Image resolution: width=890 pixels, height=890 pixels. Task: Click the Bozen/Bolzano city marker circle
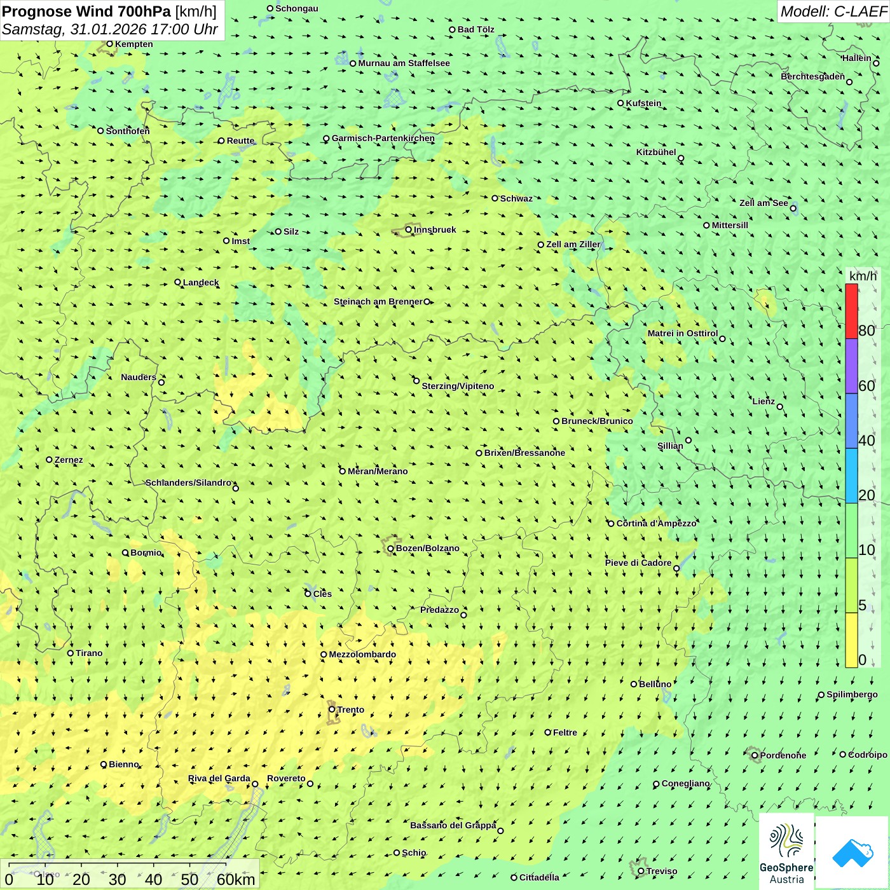click(391, 548)
